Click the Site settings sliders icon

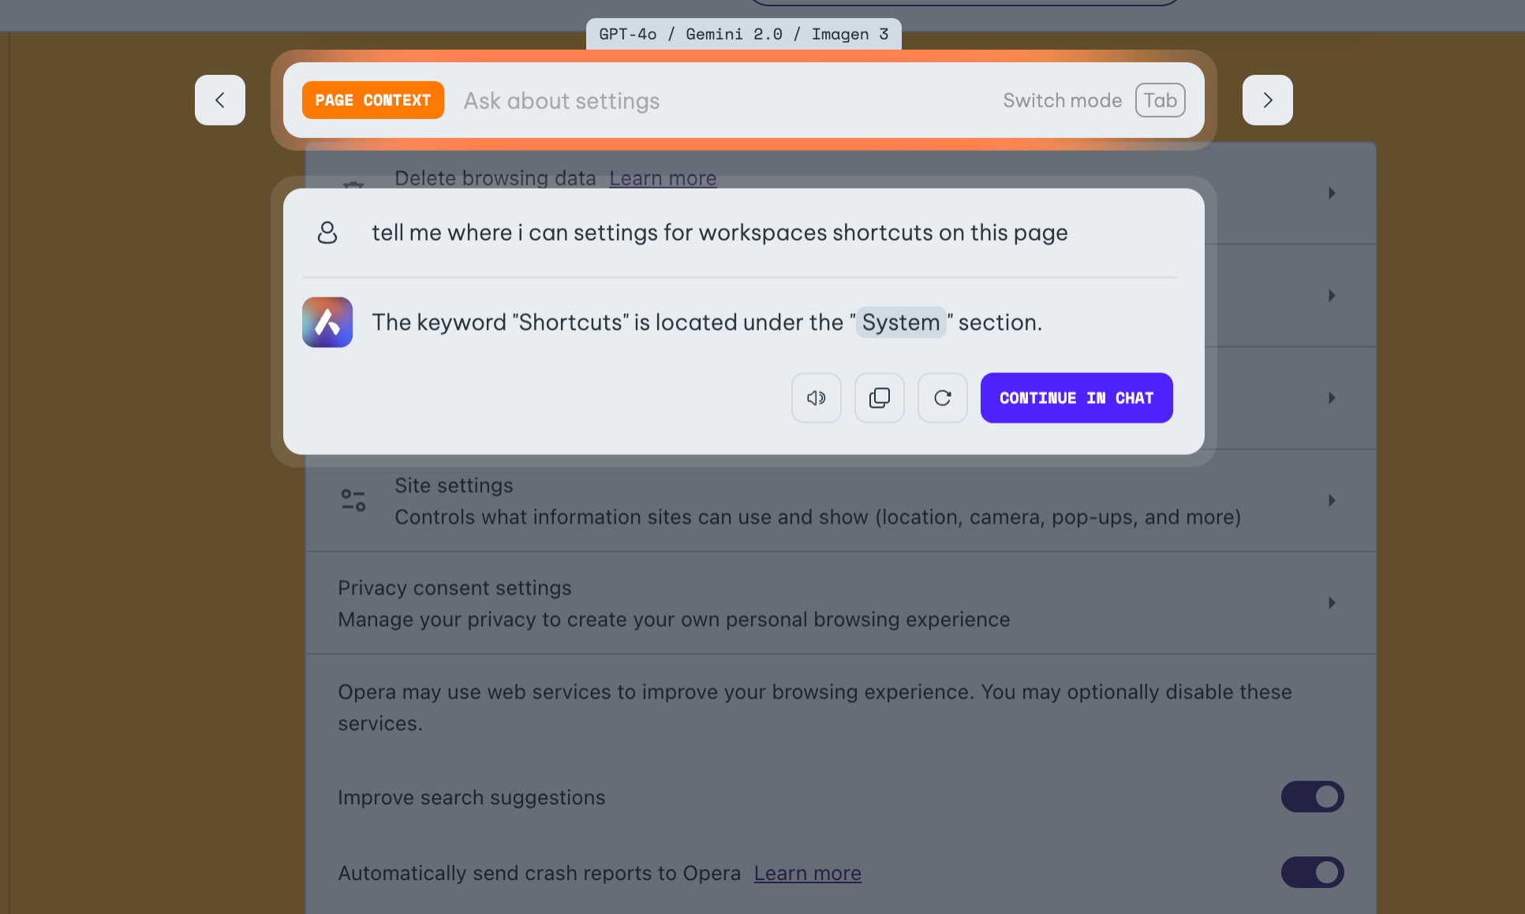(353, 500)
